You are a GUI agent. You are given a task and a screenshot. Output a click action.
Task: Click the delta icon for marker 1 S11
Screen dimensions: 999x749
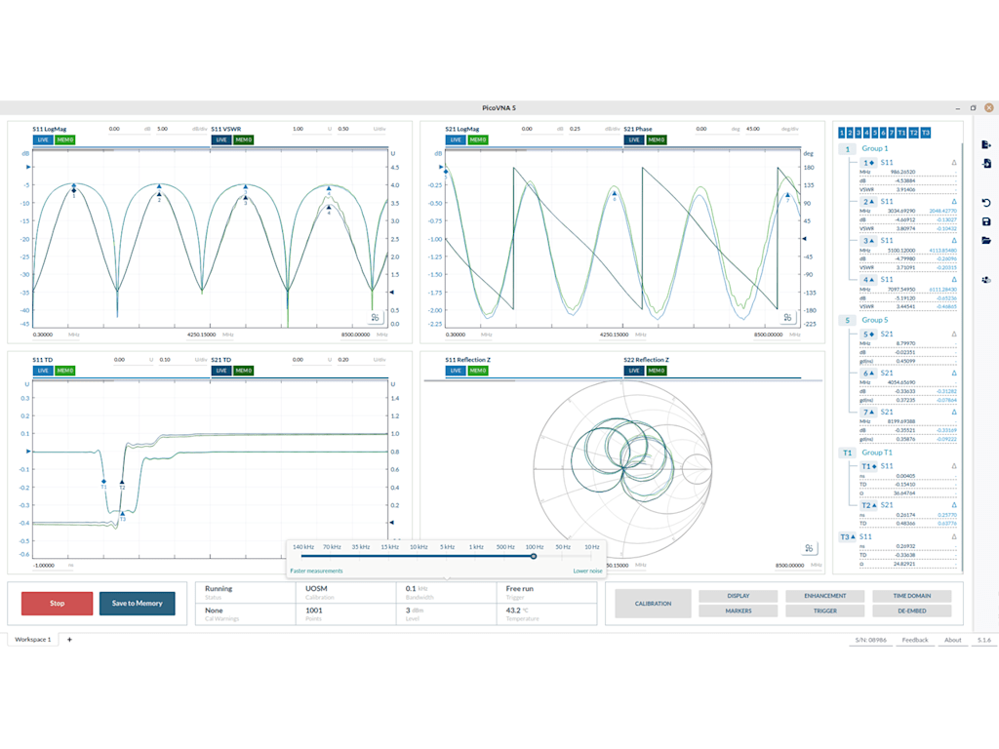(954, 163)
